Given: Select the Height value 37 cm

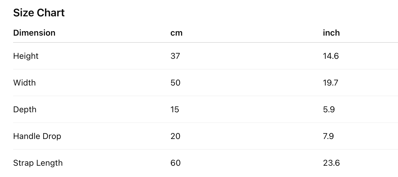Looking at the screenshot, I should pos(175,56).
